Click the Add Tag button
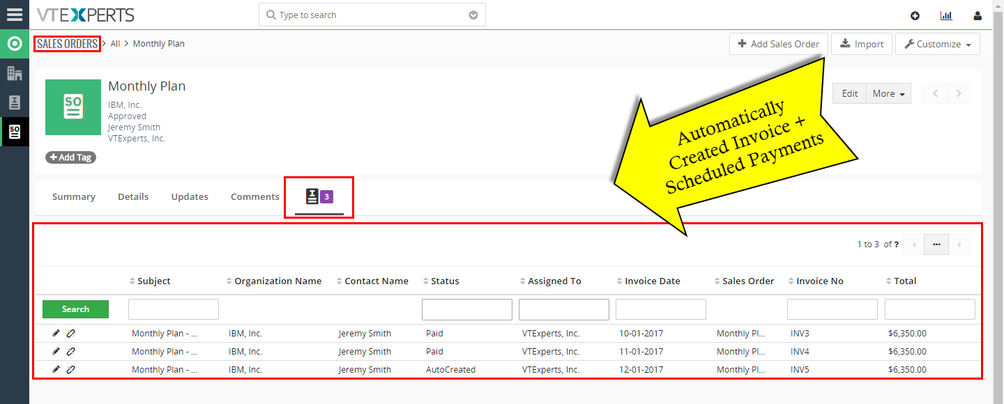The image size is (1004, 404). coord(70,157)
